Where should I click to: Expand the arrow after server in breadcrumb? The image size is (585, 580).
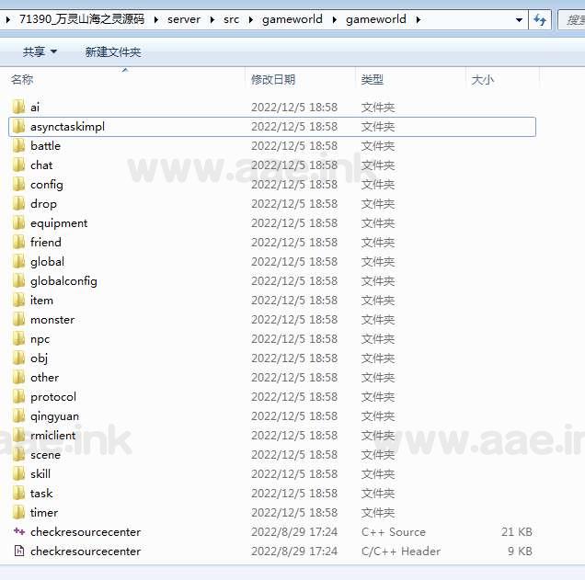(x=212, y=19)
